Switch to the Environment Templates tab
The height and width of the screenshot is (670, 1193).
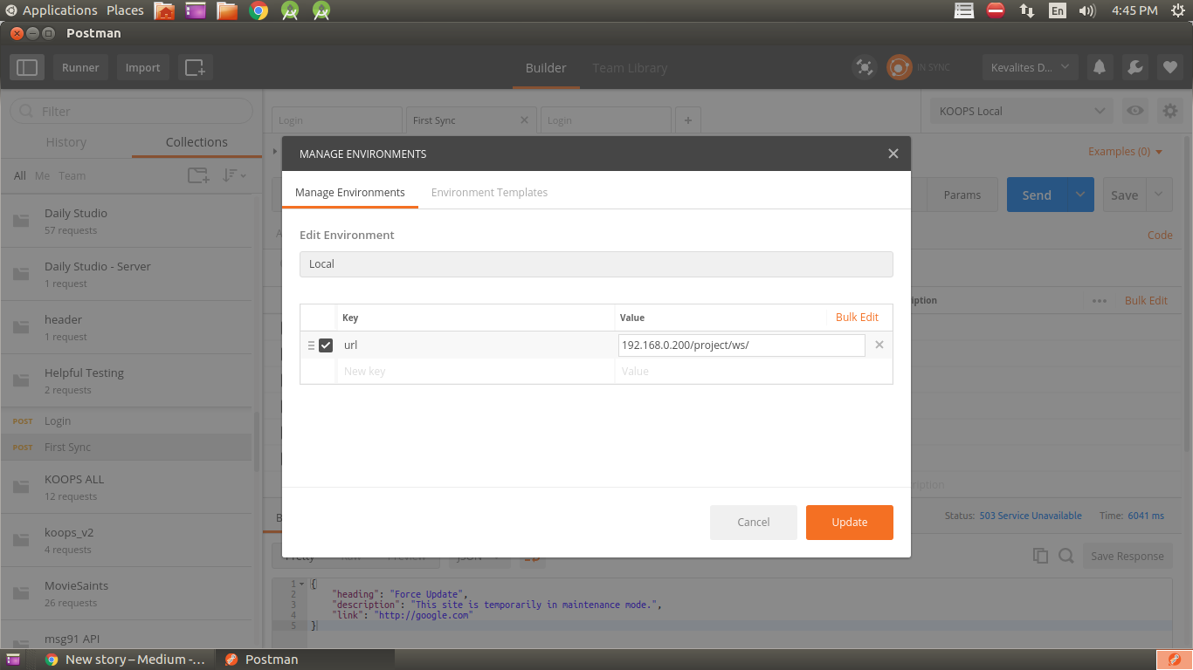click(489, 192)
